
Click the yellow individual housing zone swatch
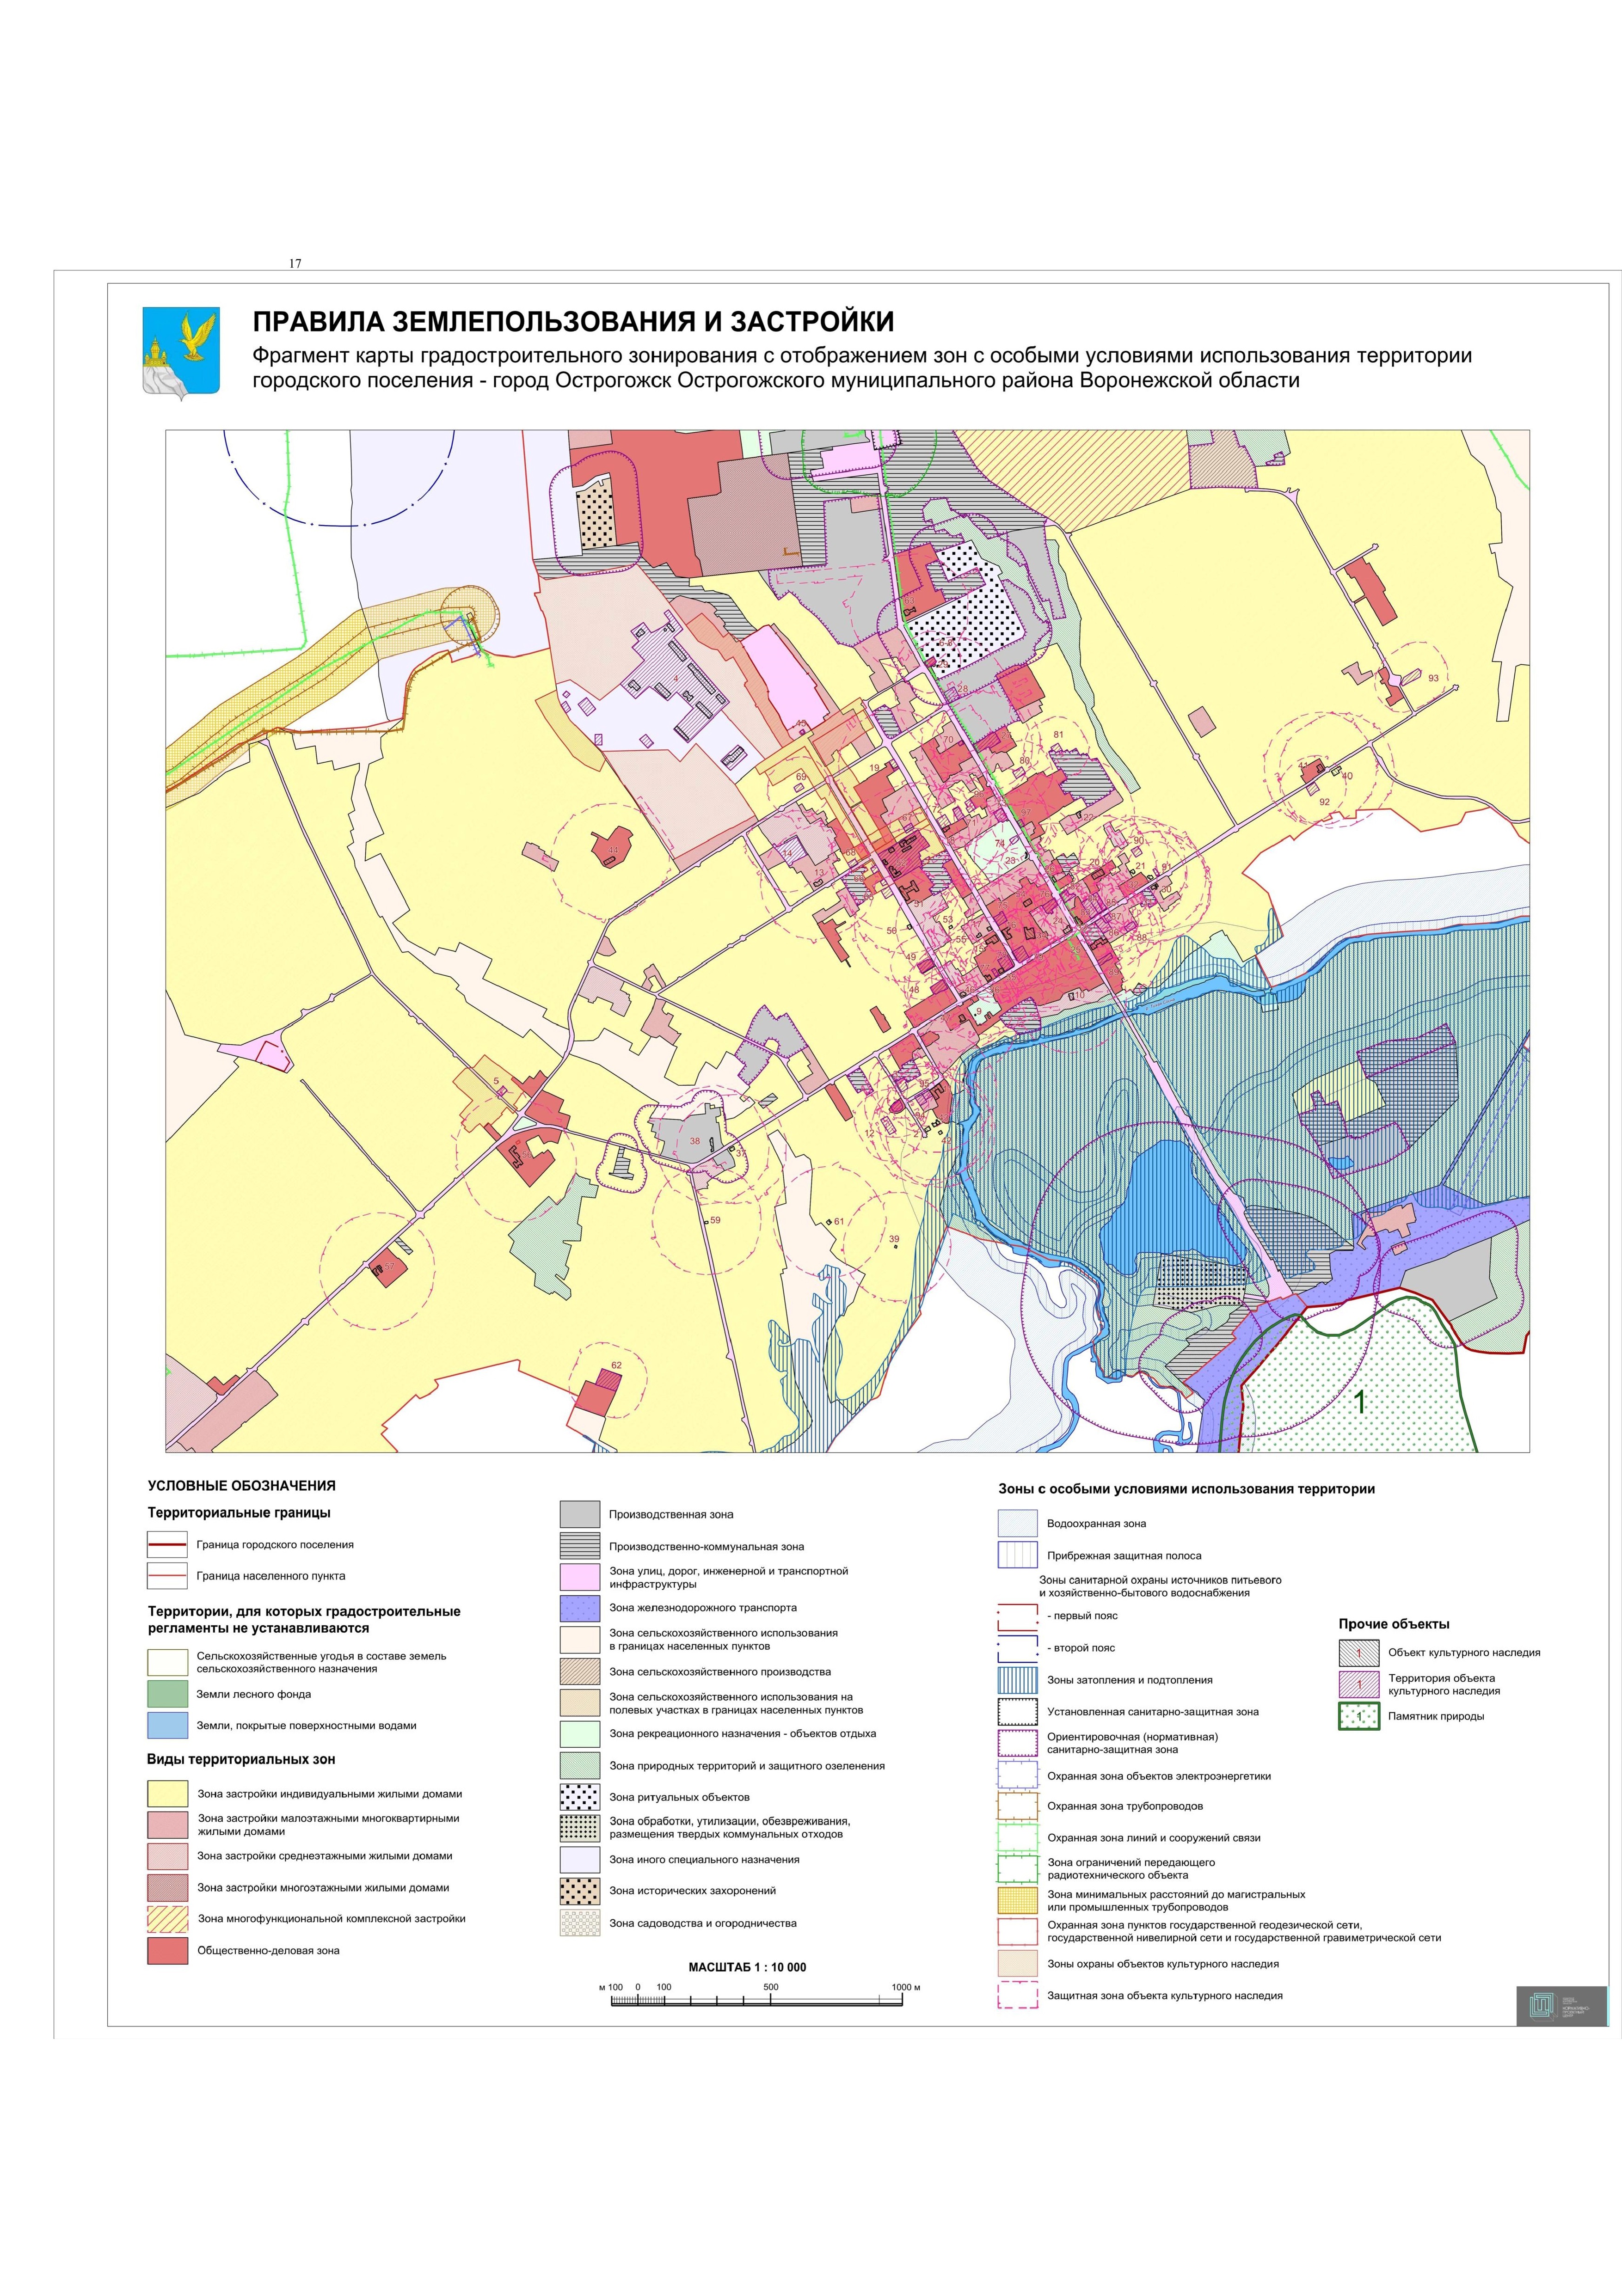(x=167, y=1794)
